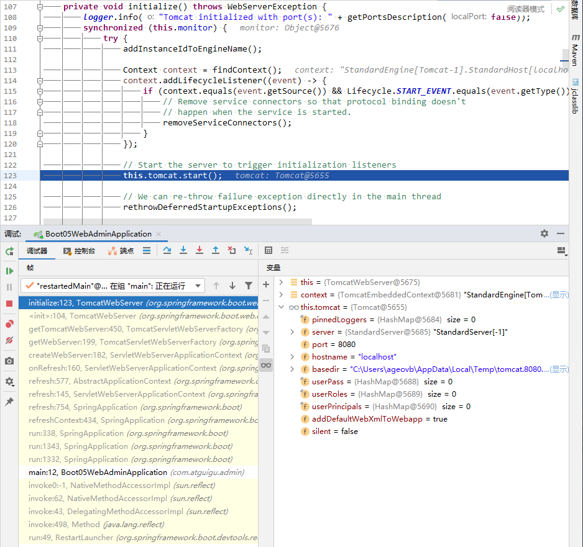Click editor horizontal scrollbar
Screen dimensions: 583x547
(x=178, y=221)
